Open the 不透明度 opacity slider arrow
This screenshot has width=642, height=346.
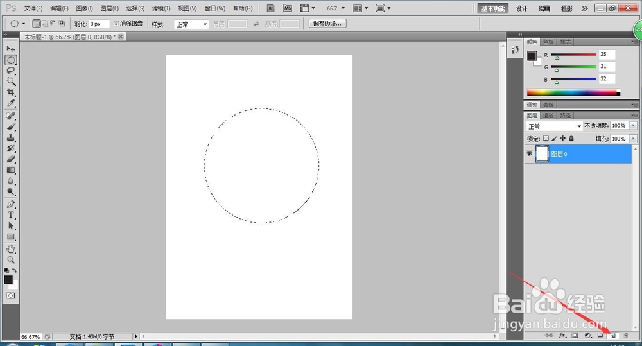pos(634,126)
